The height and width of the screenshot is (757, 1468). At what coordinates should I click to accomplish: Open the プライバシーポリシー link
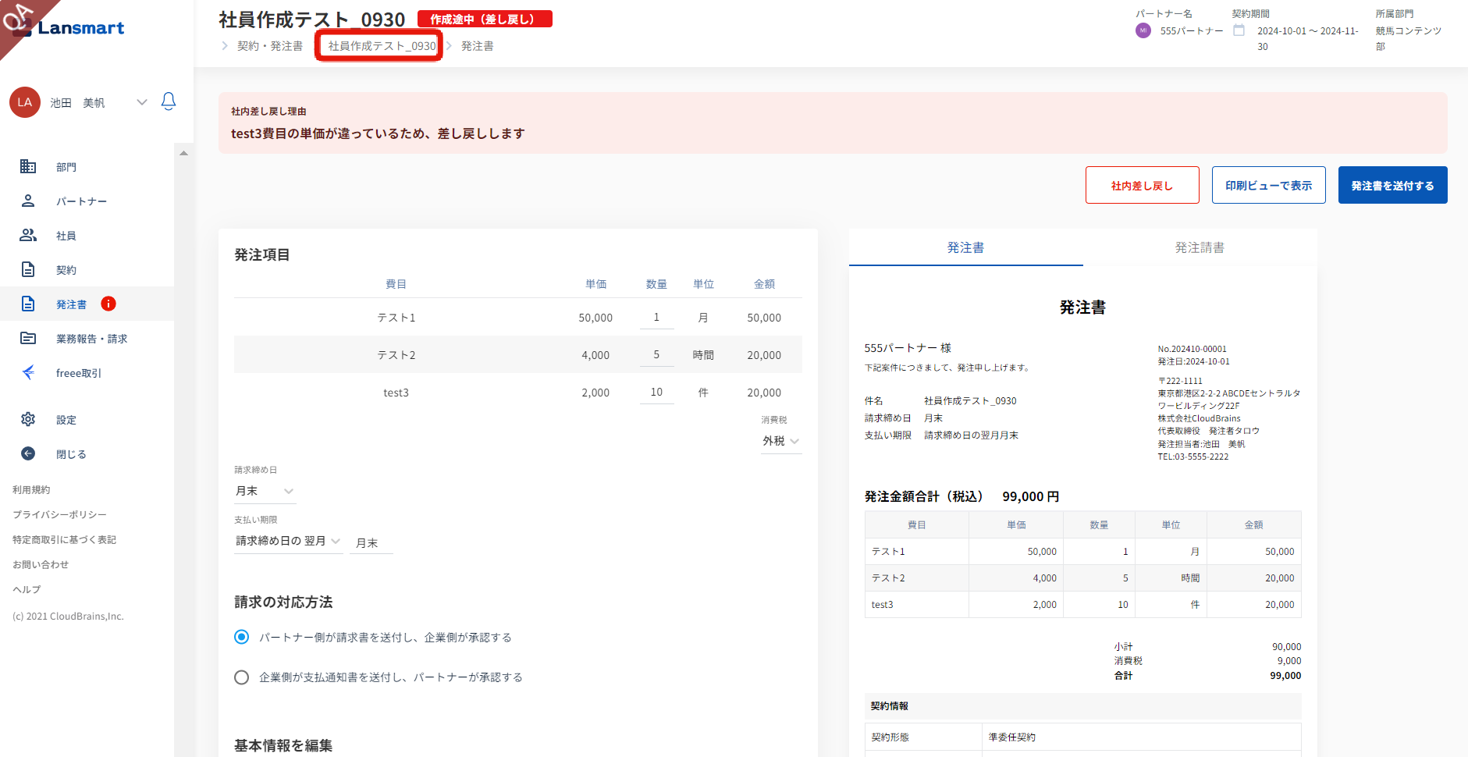[x=59, y=514]
